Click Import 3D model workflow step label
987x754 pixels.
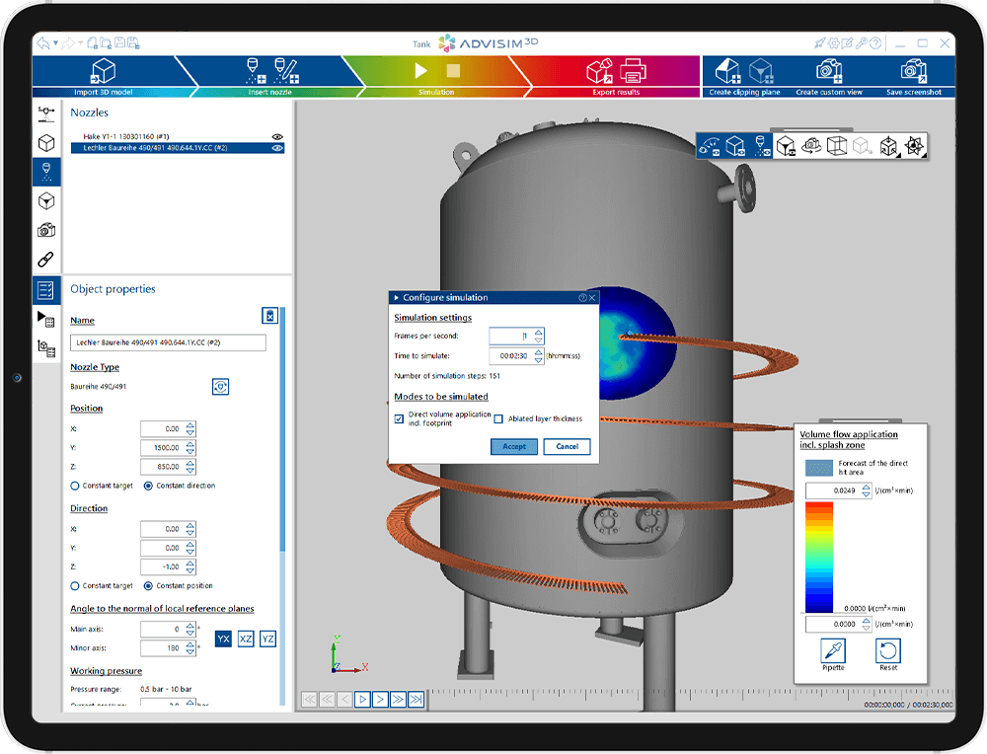point(104,92)
